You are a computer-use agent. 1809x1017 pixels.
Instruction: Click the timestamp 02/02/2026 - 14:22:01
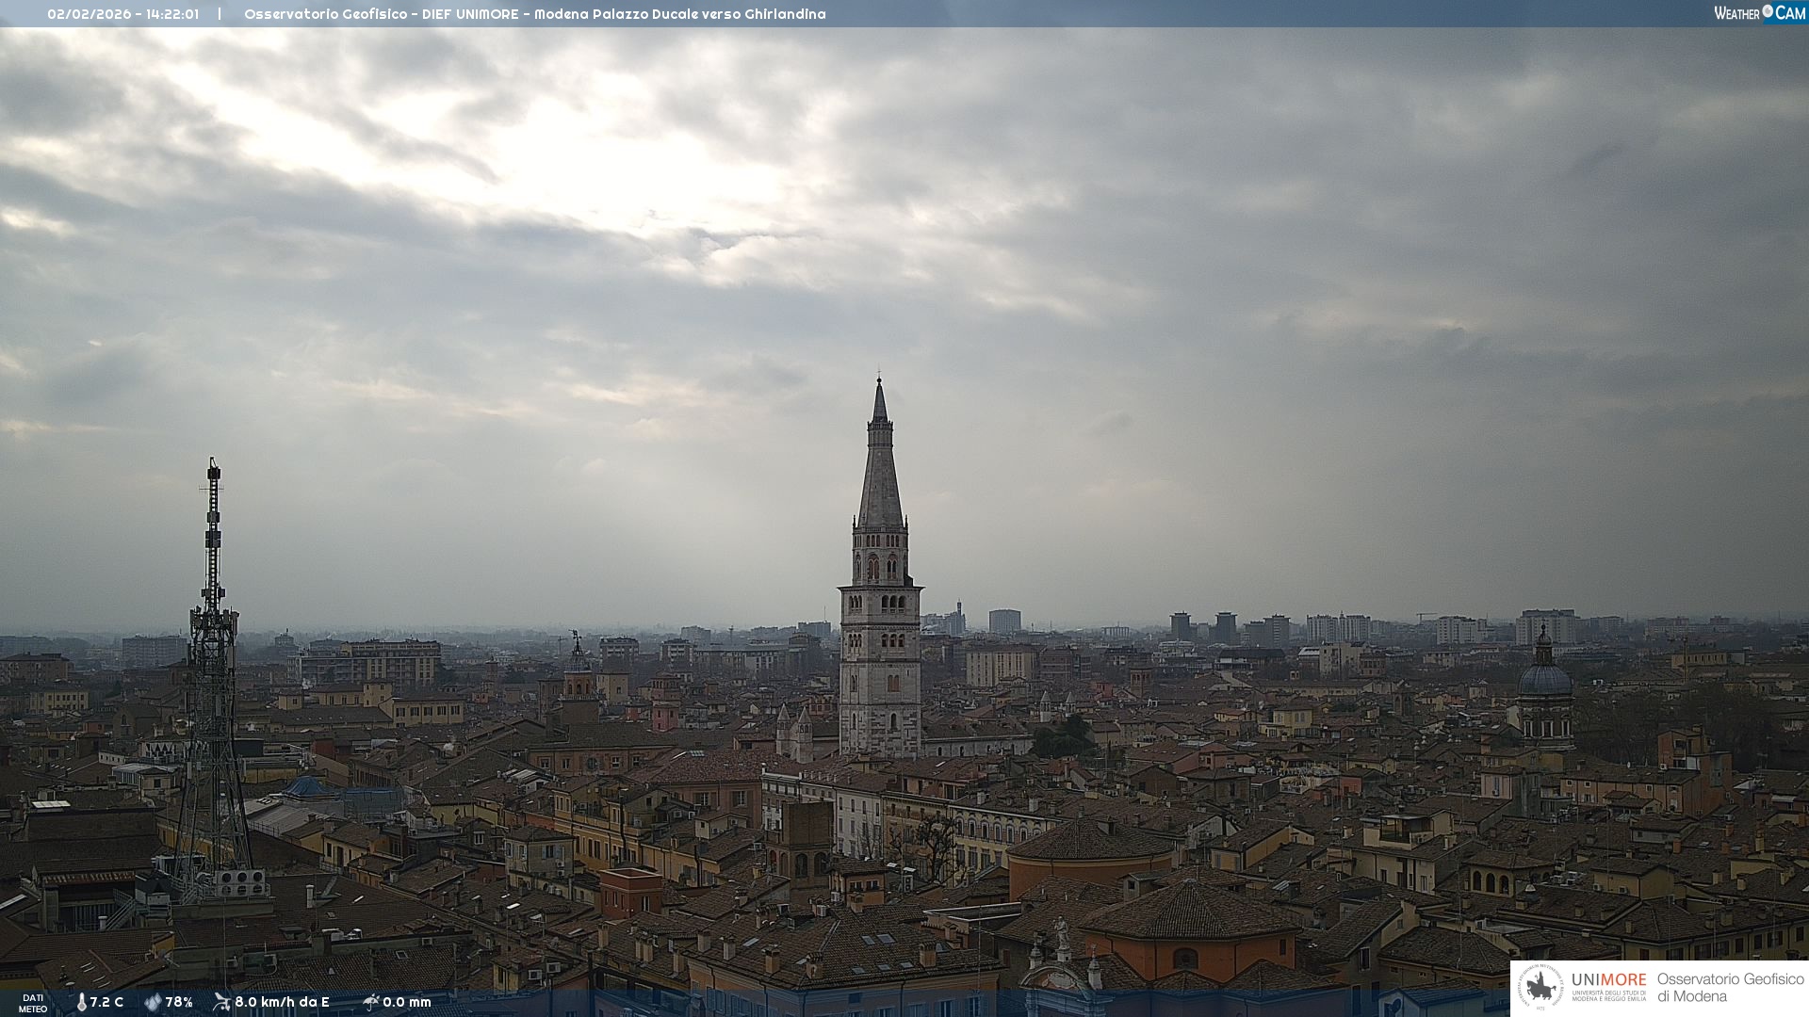coord(122,14)
